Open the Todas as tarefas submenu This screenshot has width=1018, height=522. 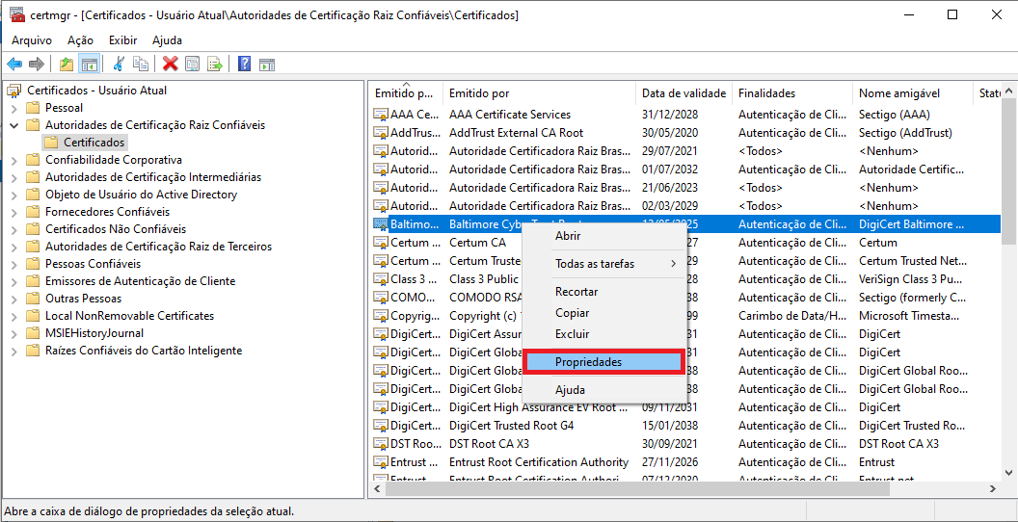(603, 264)
